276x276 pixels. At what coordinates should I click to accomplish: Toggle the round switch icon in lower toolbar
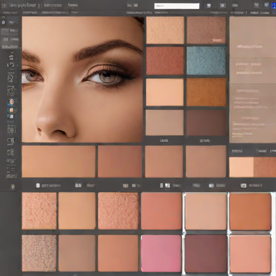[x=211, y=185]
